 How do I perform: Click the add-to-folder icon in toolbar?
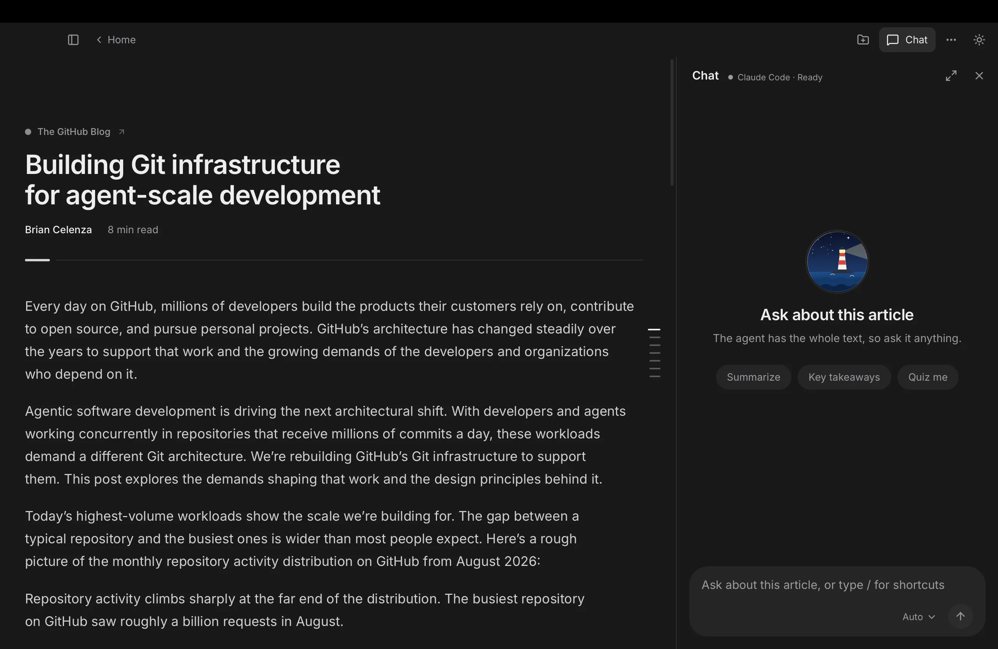tap(863, 40)
